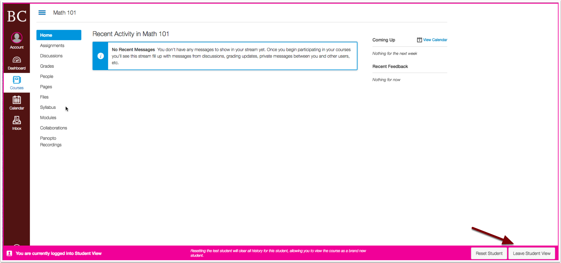Open the Grades section

point(47,66)
